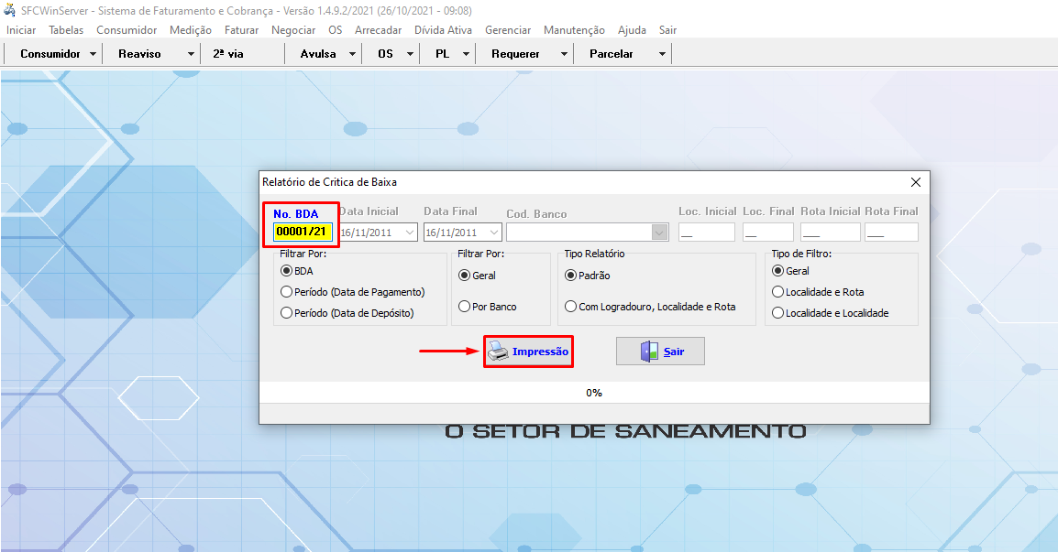The width and height of the screenshot is (1058, 552).
Task: Click the printer Impressão button
Action: pos(528,352)
